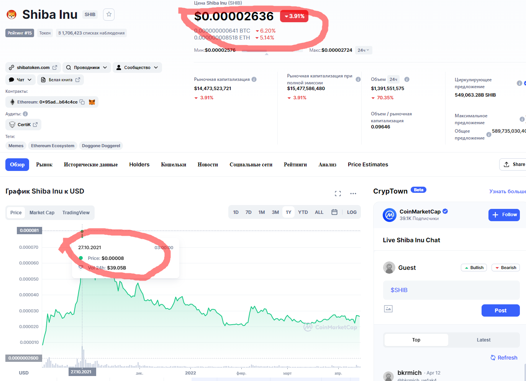Show total supply info icon
The height and width of the screenshot is (381, 526).
point(489,135)
